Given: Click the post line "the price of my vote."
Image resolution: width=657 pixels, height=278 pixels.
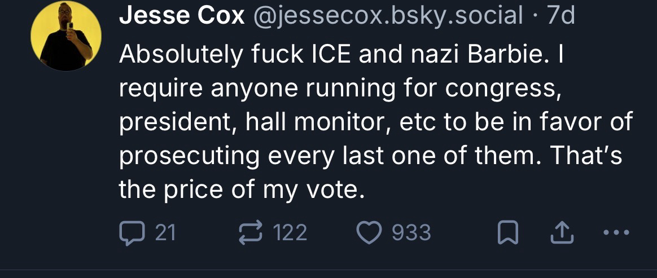Looking at the screenshot, I should tap(239, 189).
